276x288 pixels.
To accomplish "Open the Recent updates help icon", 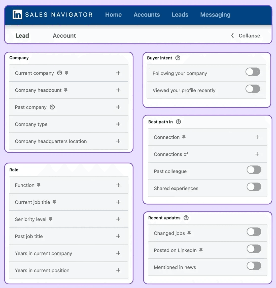I will tap(186, 218).
